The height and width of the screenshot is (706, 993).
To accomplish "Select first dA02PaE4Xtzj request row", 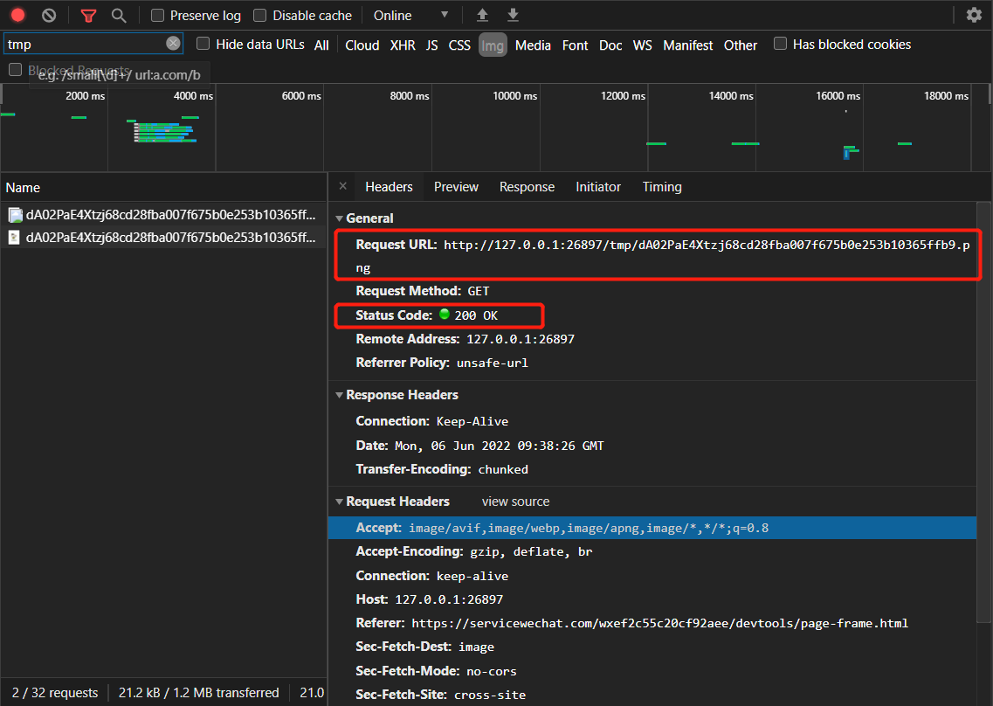I will tap(163, 215).
